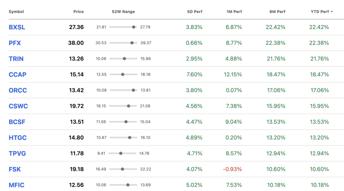Sort table by Price header
344x191 pixels.
point(78,12)
